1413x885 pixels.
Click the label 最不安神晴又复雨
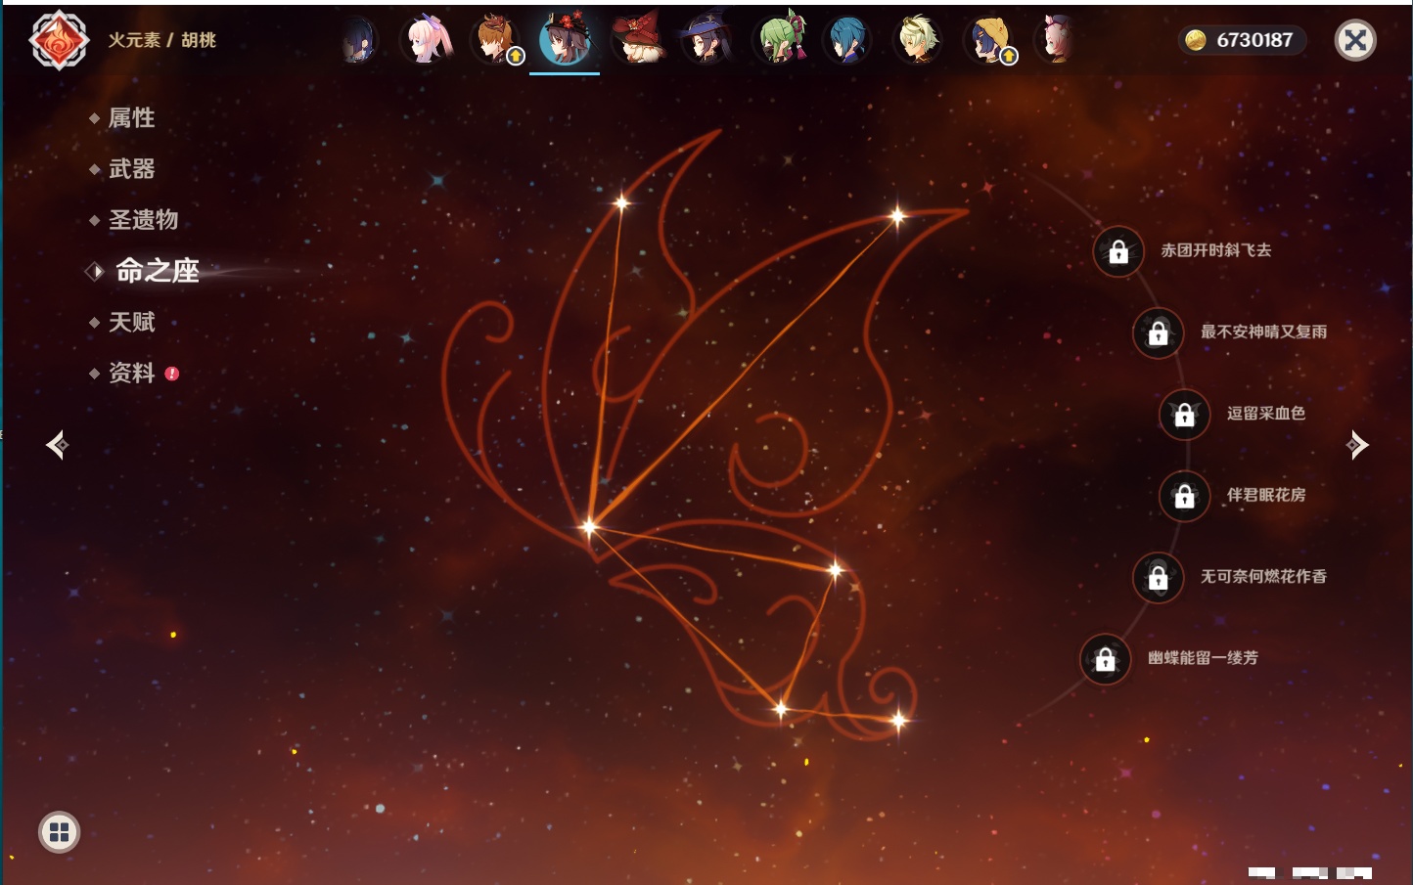1263,332
